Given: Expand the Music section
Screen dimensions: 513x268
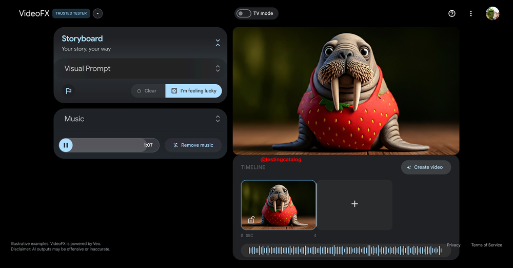Looking at the screenshot, I should (x=218, y=119).
